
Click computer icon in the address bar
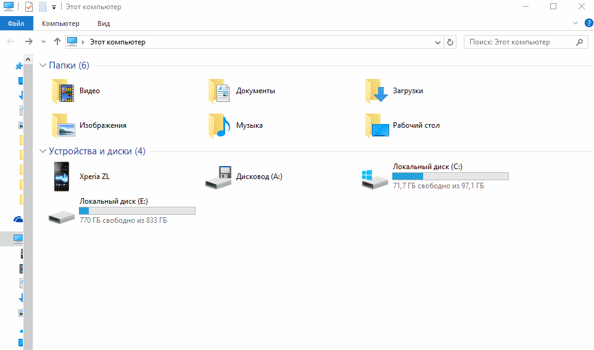point(72,42)
